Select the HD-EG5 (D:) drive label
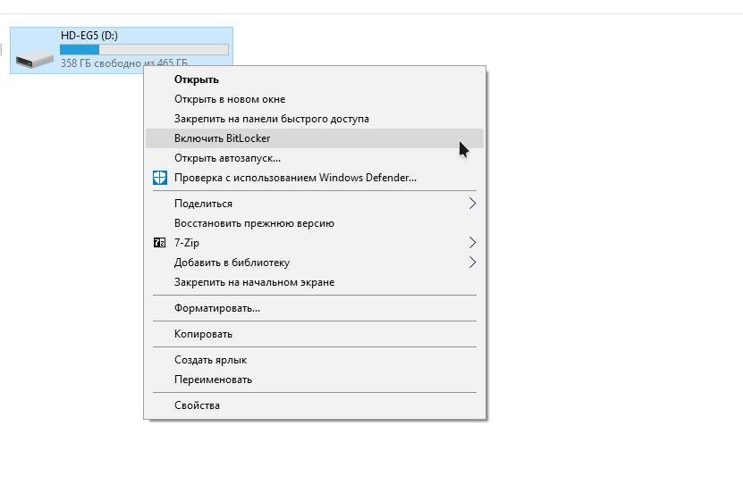This screenshot has width=743, height=484. click(x=89, y=36)
